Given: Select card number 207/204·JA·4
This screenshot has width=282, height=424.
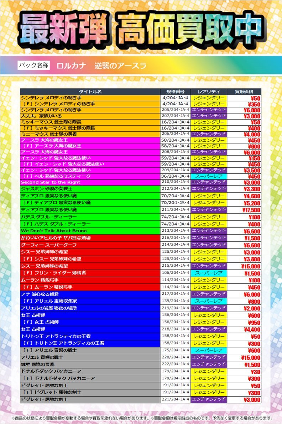Looking at the screenshot, I should click(176, 116).
